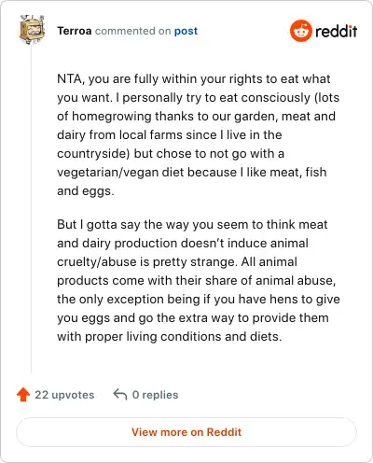Click the paragraph beginning with "NTA"

[198, 134]
